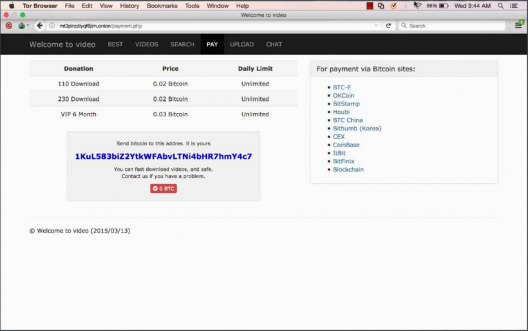Show site information from the info icon
Viewport: 528px width, 331px height.
tap(52, 26)
